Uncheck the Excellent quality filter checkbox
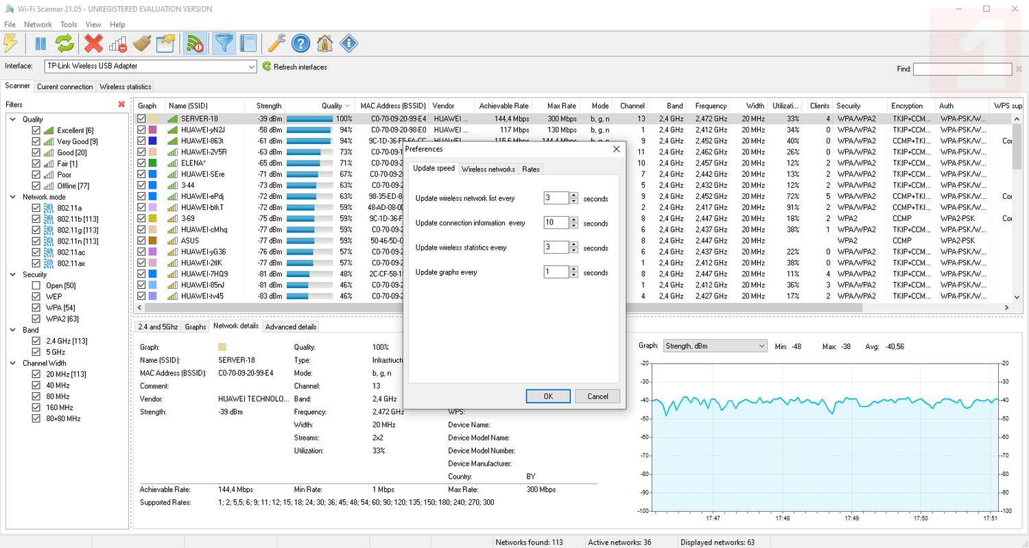 pyautogui.click(x=36, y=130)
